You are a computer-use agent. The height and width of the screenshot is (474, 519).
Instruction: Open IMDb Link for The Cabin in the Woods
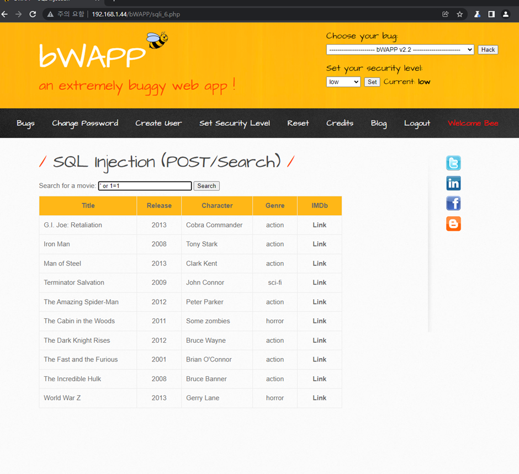(x=320, y=321)
